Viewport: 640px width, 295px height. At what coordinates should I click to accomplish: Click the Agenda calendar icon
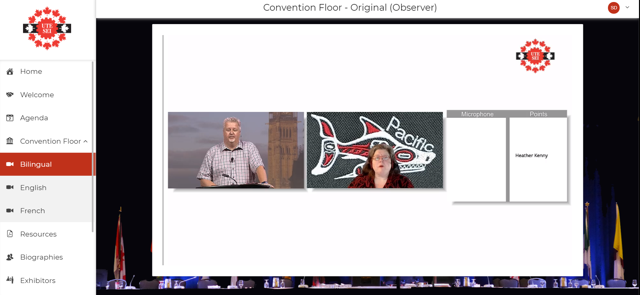10,118
